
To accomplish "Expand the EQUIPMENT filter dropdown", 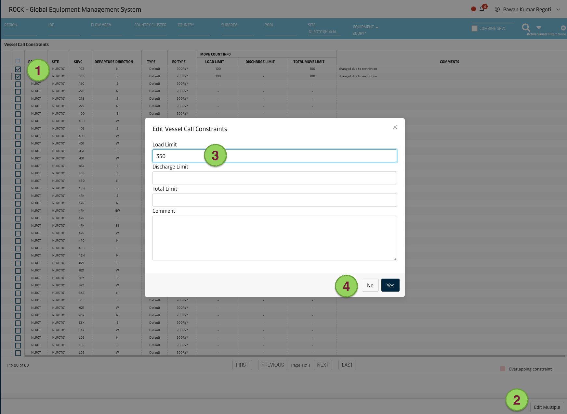I will click(377, 27).
